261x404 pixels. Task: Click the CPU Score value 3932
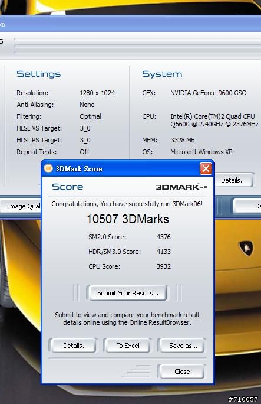point(164,266)
